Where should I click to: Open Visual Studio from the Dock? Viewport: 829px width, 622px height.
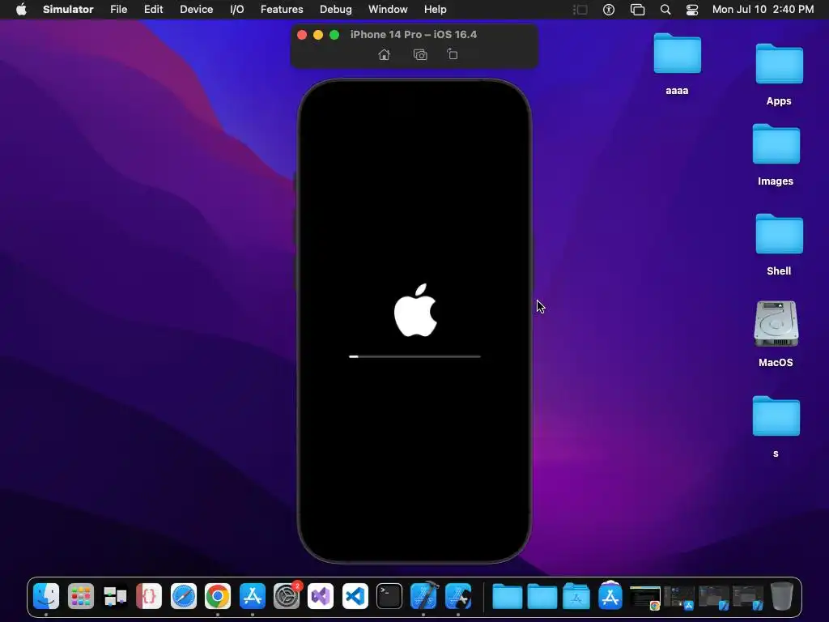[x=321, y=596]
